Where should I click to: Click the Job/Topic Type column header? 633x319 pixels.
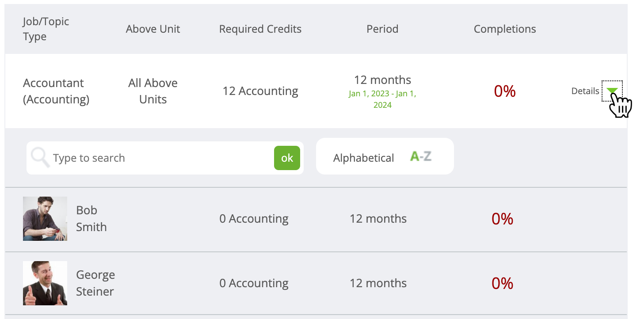point(46,29)
